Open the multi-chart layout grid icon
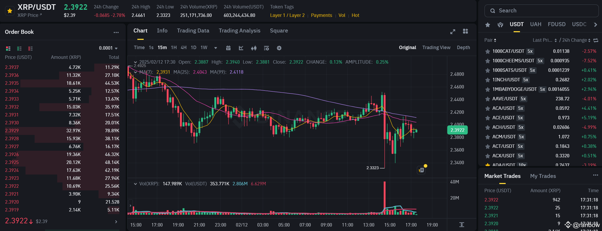Image resolution: width=602 pixels, height=231 pixels. point(465,31)
